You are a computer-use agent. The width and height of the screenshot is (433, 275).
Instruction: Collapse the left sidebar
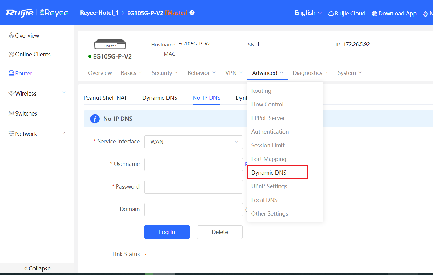[37, 268]
